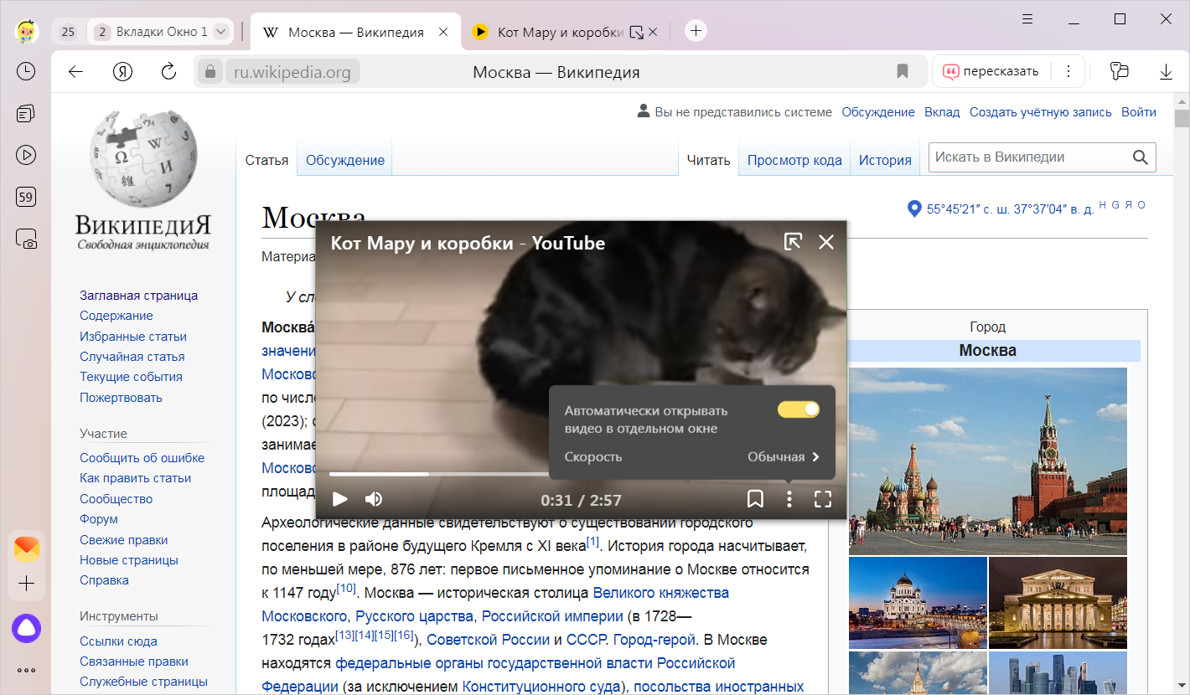This screenshot has width=1190, height=695.
Task: Expand the Вкладки Окно 1 tab group dropdown
Action: pyautogui.click(x=221, y=32)
